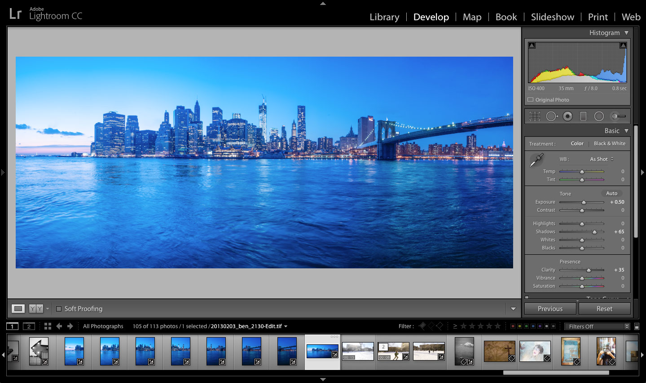
Task: Activate the Graduated Filter tool
Action: pyautogui.click(x=583, y=116)
